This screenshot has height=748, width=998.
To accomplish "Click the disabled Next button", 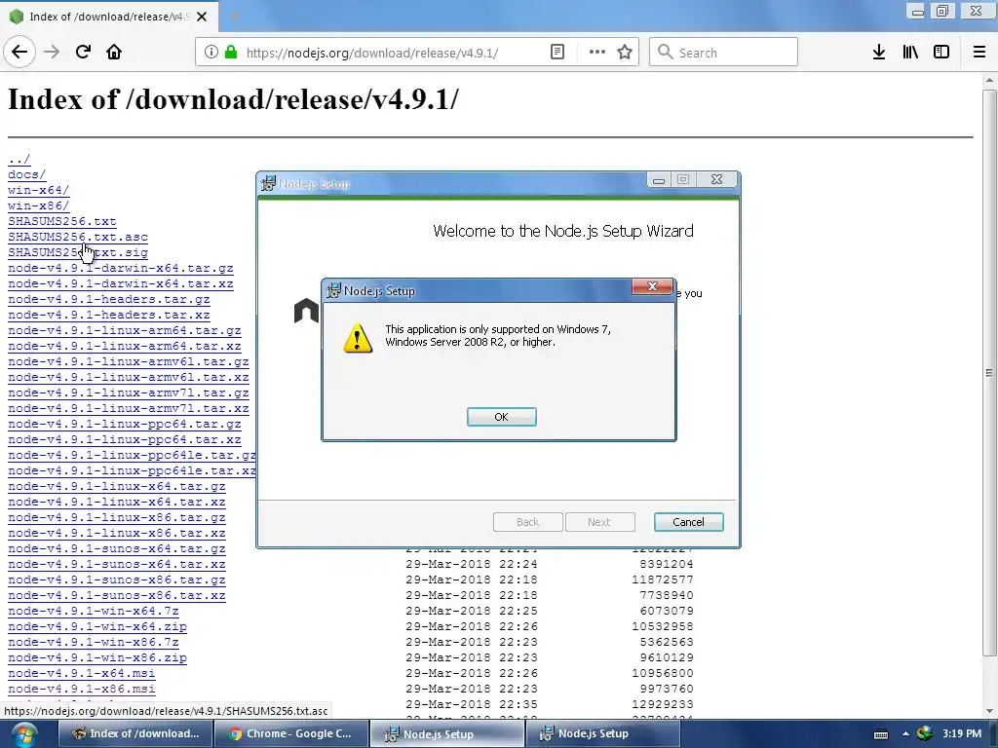I will pyautogui.click(x=599, y=522).
